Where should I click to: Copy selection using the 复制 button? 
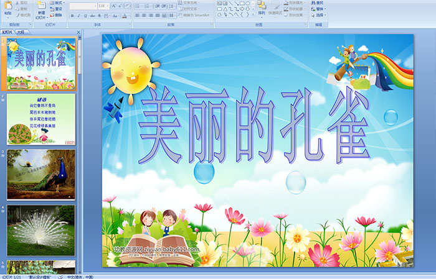(21, 9)
